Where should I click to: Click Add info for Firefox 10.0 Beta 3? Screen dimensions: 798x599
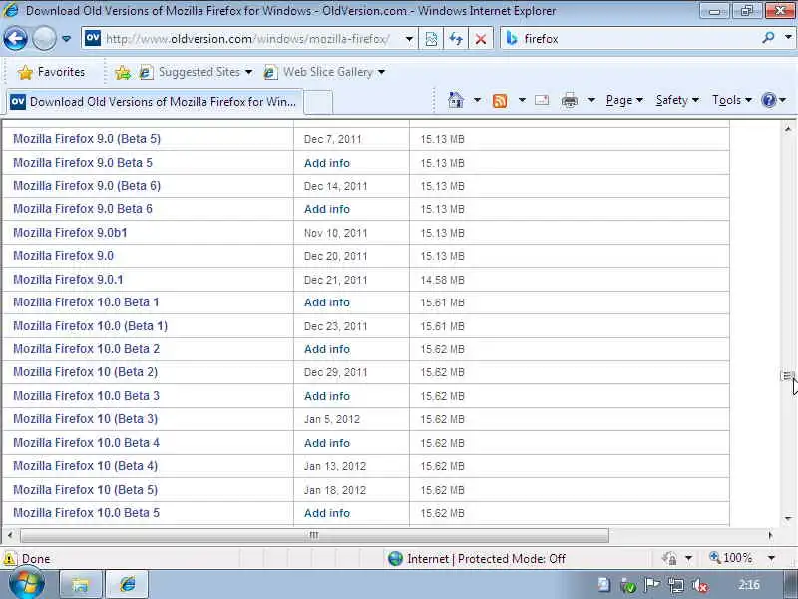point(327,396)
